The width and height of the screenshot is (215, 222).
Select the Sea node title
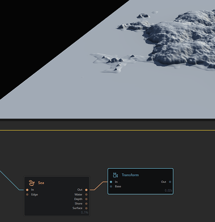point(41,183)
